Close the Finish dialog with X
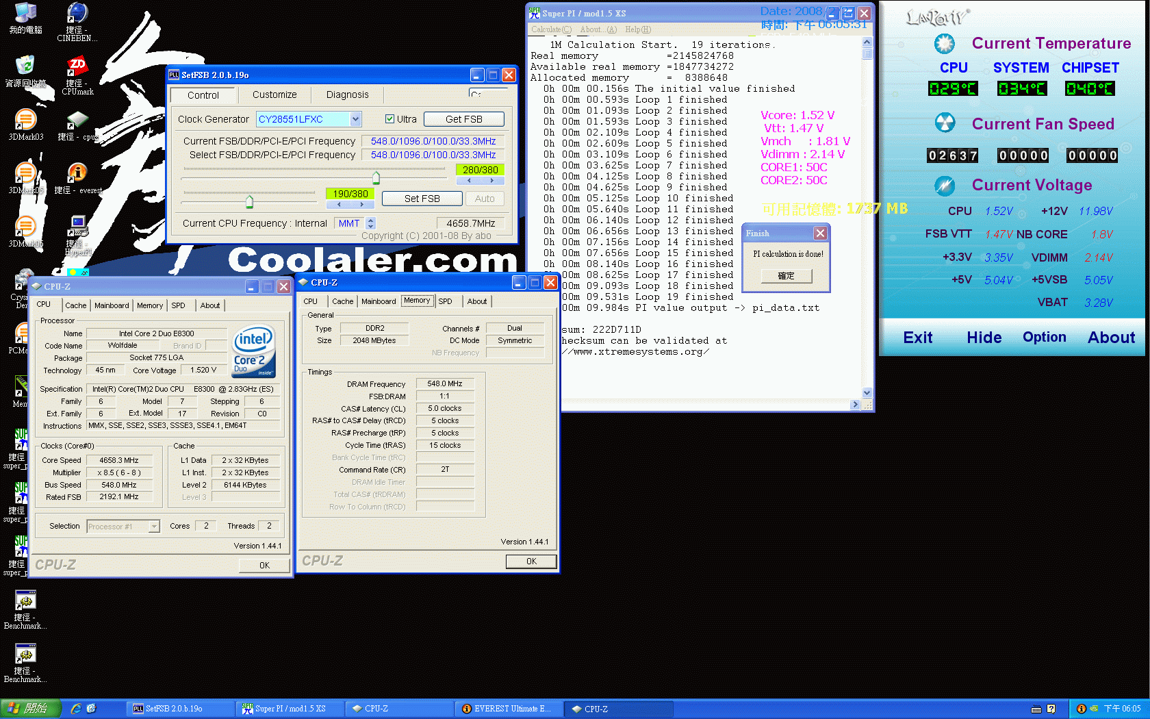The image size is (1150, 719). pyautogui.click(x=820, y=234)
